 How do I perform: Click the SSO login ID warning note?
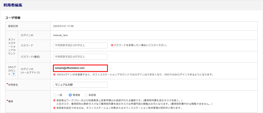[x=134, y=75]
